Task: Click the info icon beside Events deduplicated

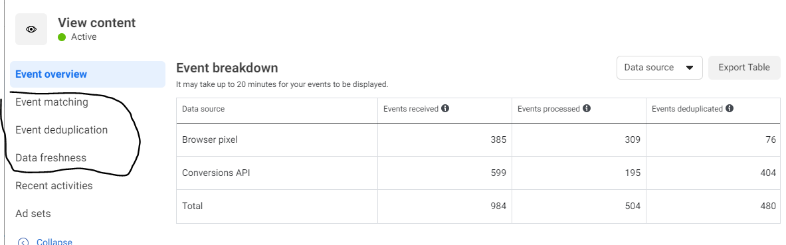Action: pyautogui.click(x=730, y=108)
